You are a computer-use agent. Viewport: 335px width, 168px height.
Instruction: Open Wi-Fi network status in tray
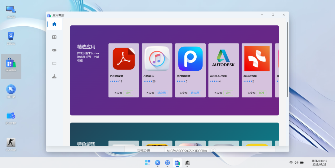[x=291, y=163]
